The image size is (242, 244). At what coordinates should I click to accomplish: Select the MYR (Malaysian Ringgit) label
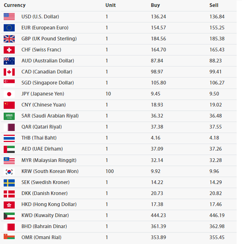[x=49, y=160]
